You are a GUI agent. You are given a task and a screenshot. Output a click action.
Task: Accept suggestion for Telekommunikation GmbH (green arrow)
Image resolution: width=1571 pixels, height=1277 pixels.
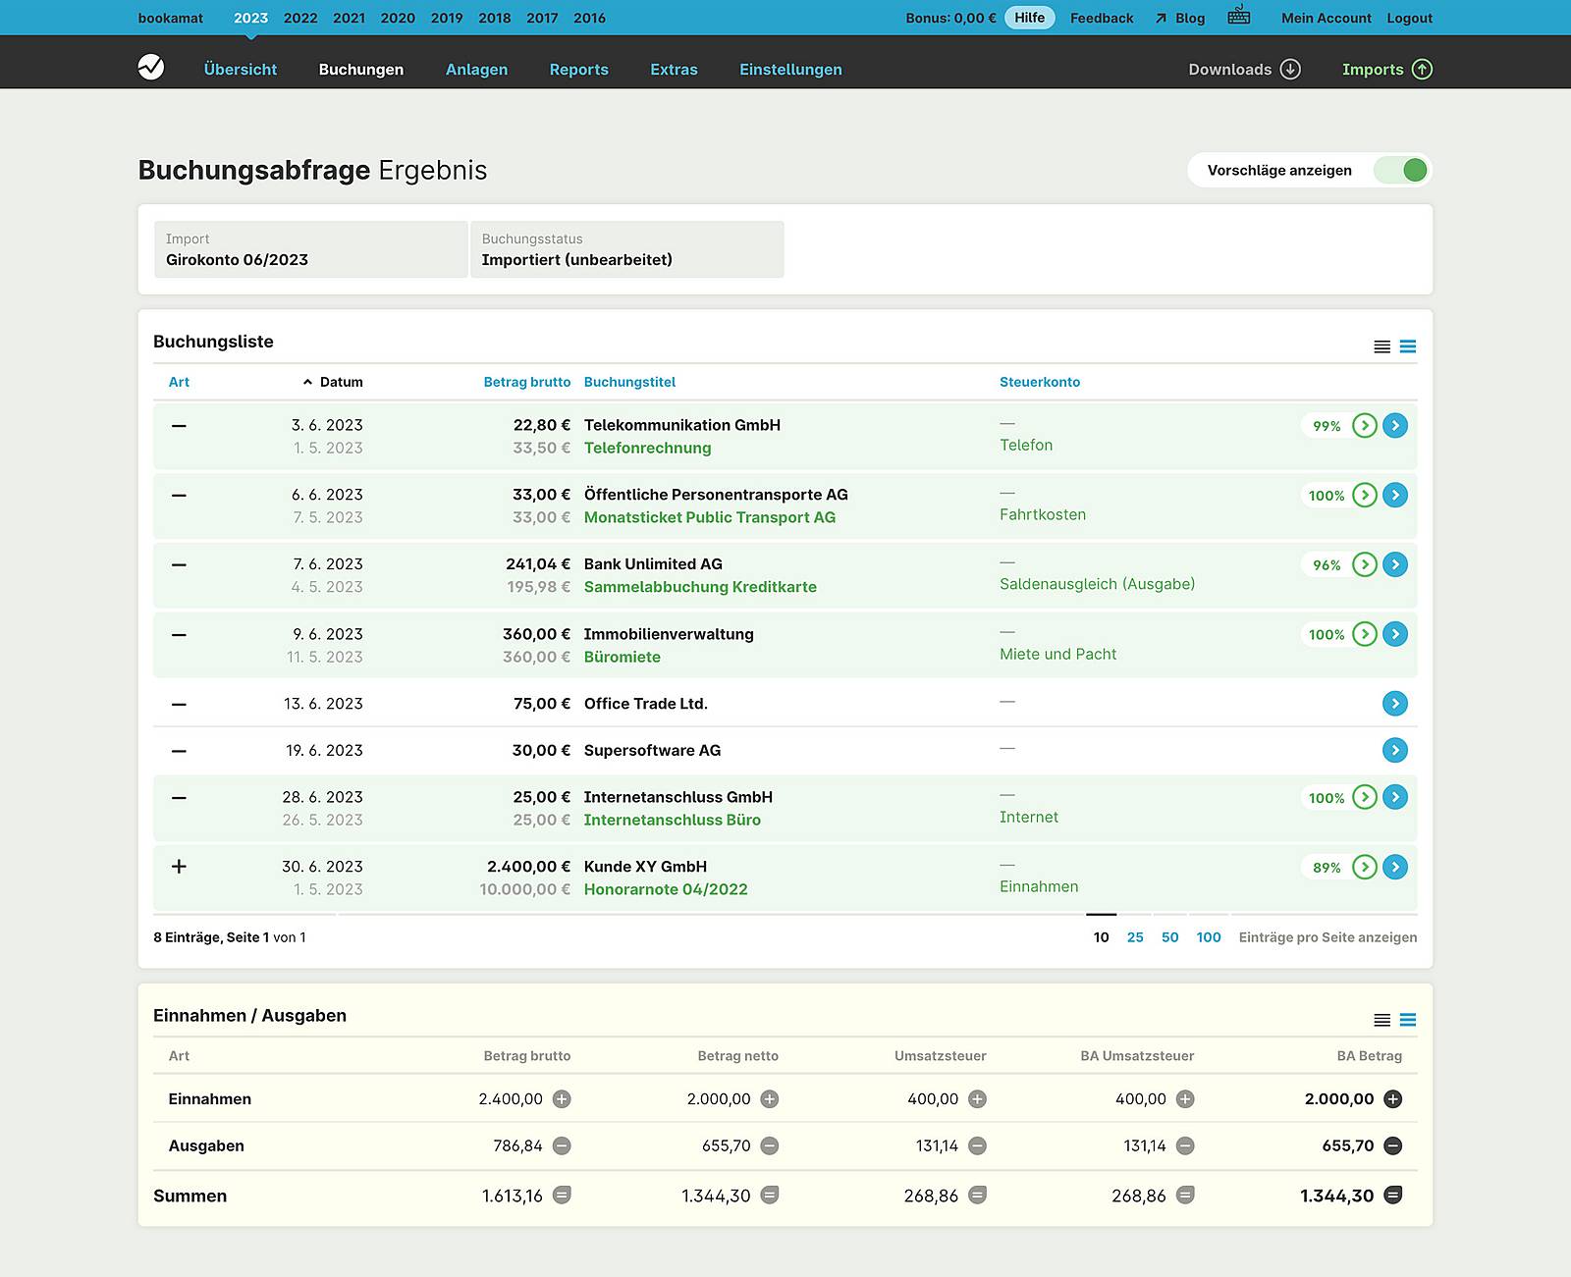coord(1365,425)
